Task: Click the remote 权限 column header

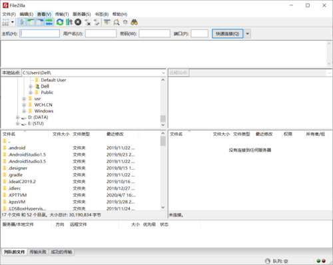Action: (x=292, y=134)
